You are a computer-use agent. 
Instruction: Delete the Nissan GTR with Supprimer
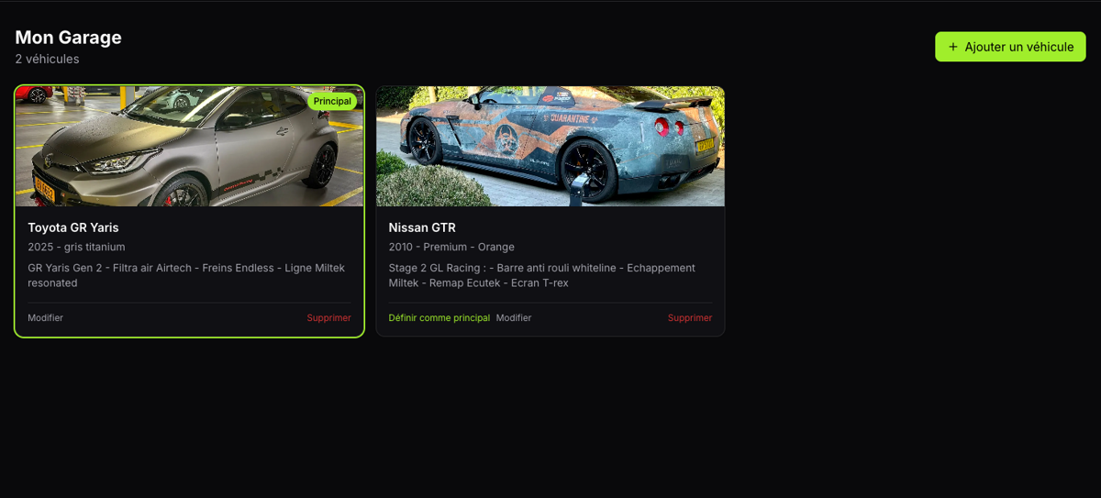(690, 318)
